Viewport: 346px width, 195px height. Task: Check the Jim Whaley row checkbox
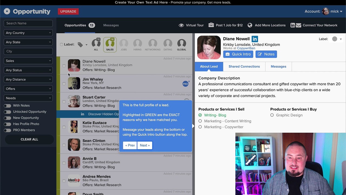pyautogui.click(x=64, y=84)
